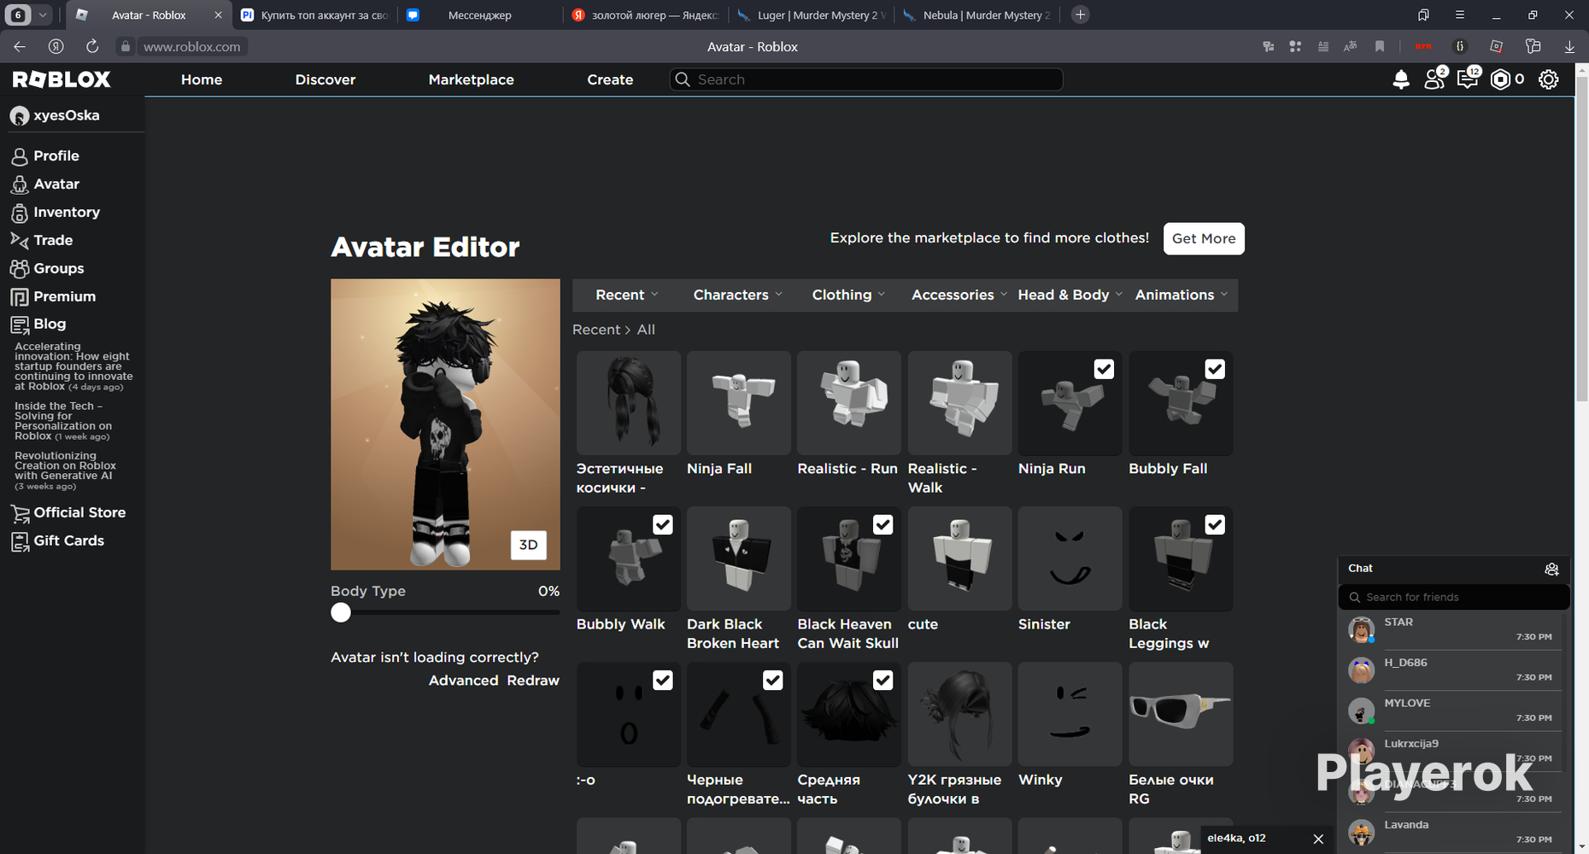Image resolution: width=1589 pixels, height=854 pixels.
Task: Go to the Discover nav item
Action: pyautogui.click(x=325, y=79)
